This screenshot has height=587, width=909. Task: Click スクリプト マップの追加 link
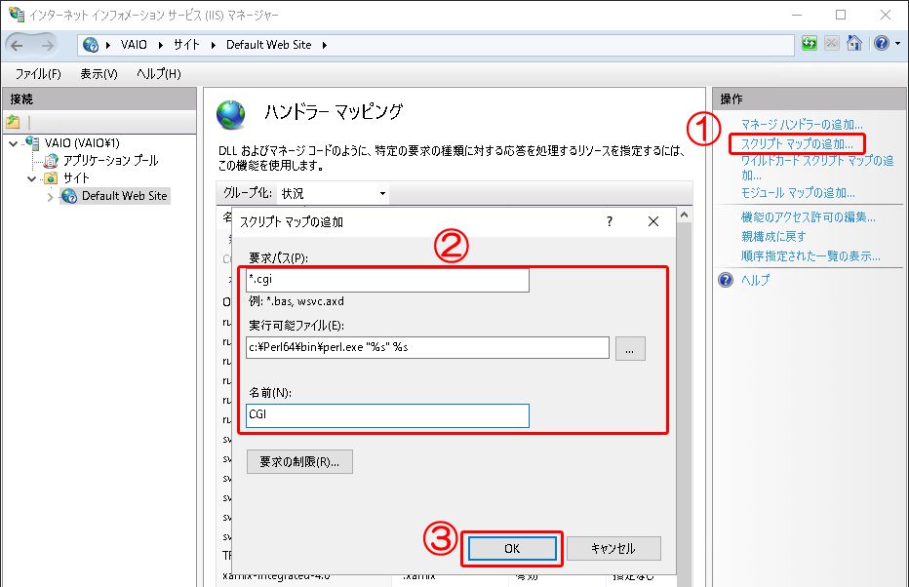(796, 144)
